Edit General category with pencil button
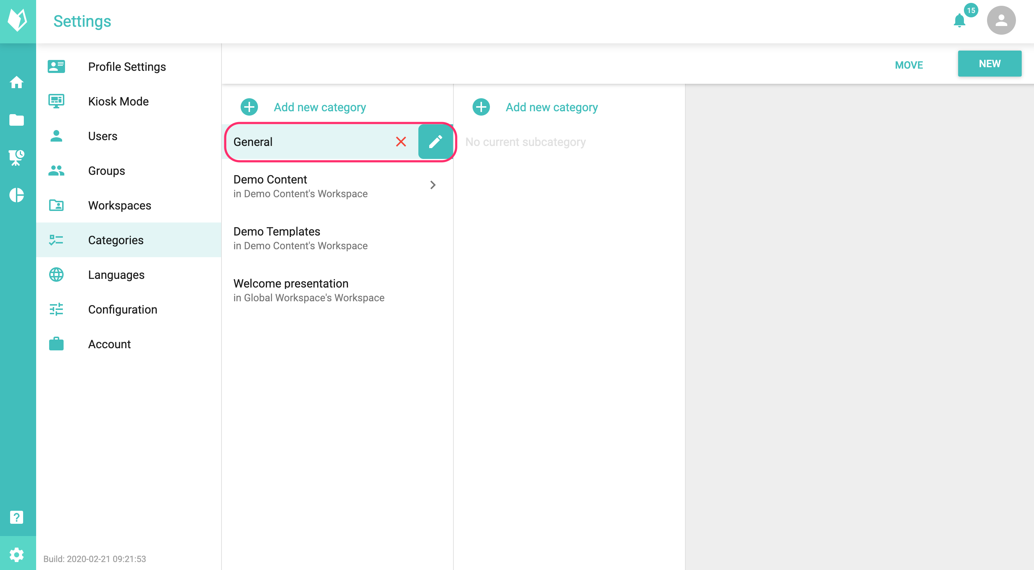Viewport: 1034px width, 570px height. pos(435,142)
